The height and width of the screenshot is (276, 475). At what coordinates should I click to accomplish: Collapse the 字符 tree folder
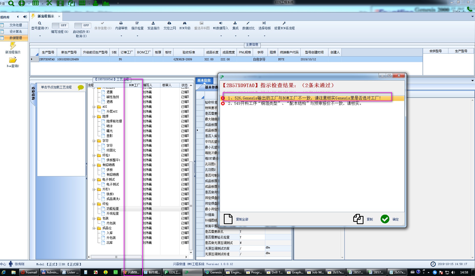(x=94, y=141)
